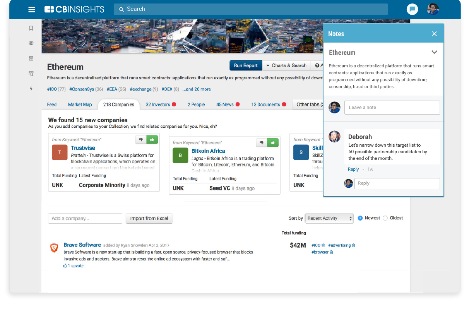Click the Bitkoin Africa logo tile
This screenshot has width=469, height=315.
[x=180, y=155]
